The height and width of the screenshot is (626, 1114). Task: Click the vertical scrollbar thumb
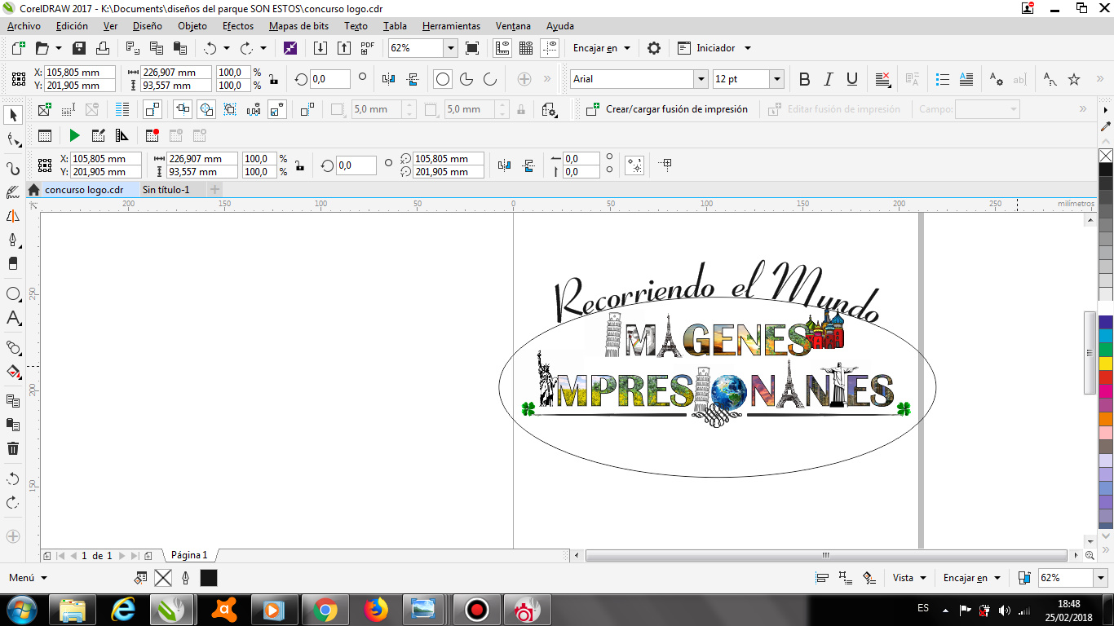[x=1090, y=352]
